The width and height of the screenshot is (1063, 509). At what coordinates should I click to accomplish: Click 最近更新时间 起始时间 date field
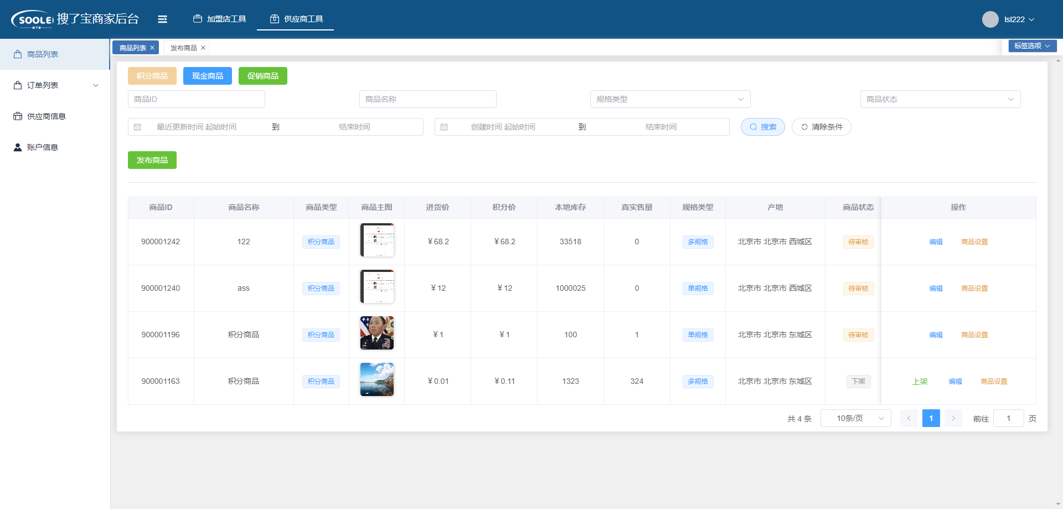tap(197, 127)
